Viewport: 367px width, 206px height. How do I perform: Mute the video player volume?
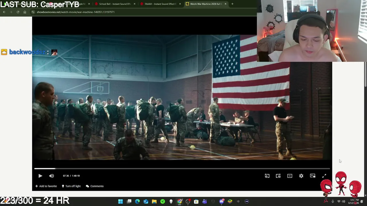pos(52,176)
